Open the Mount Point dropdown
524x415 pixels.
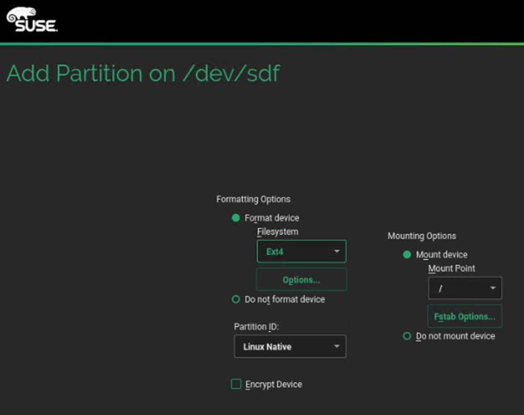(465, 288)
